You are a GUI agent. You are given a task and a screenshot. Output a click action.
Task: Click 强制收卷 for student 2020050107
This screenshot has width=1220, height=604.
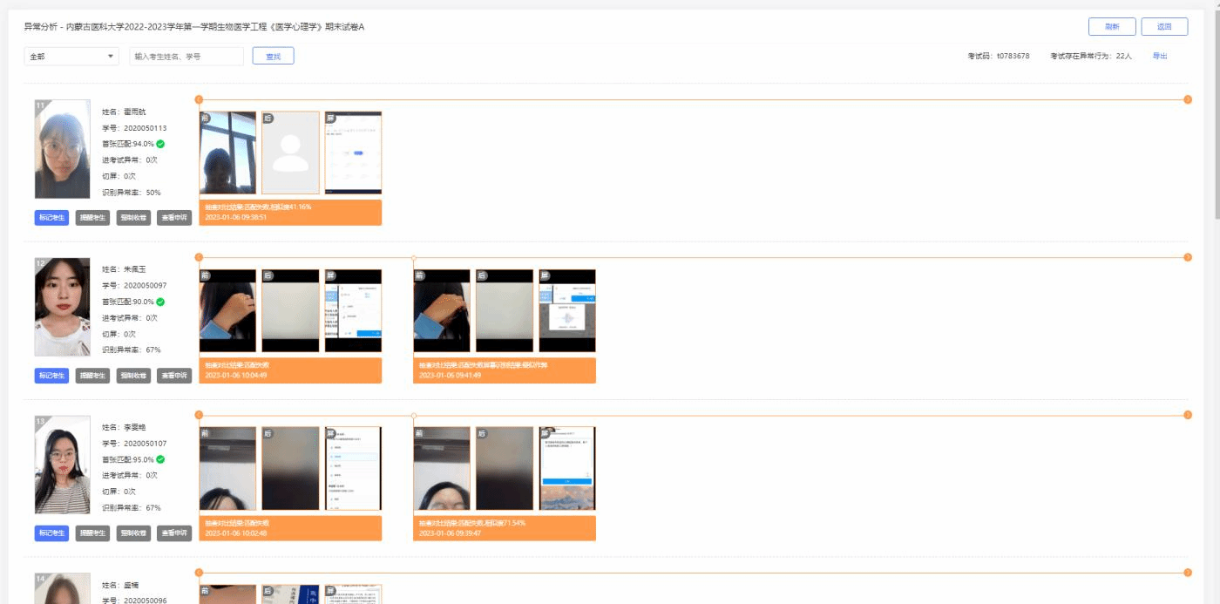pos(133,533)
